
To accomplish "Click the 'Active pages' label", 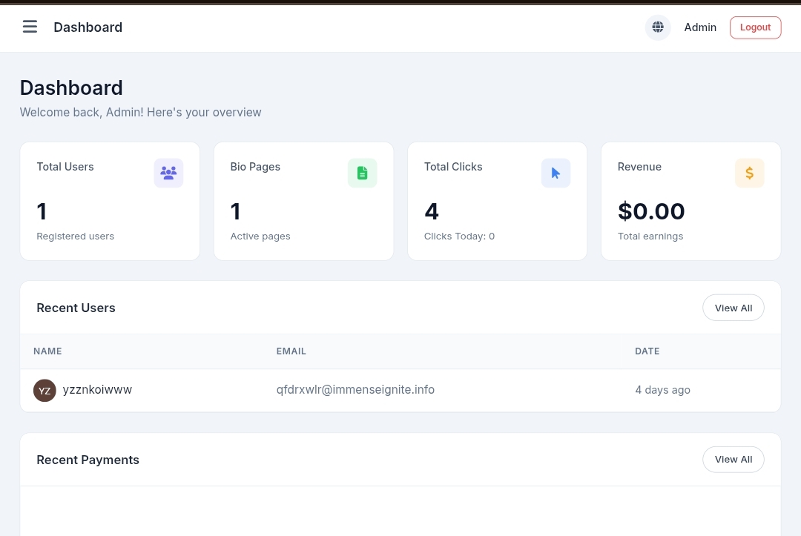I will [260, 236].
